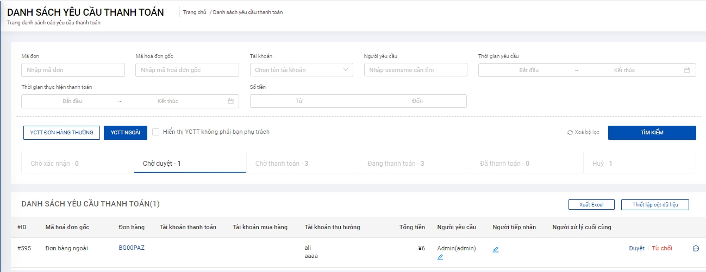The image size is (706, 272).
Task: Open order link BG00PAZ
Action: [x=132, y=248]
